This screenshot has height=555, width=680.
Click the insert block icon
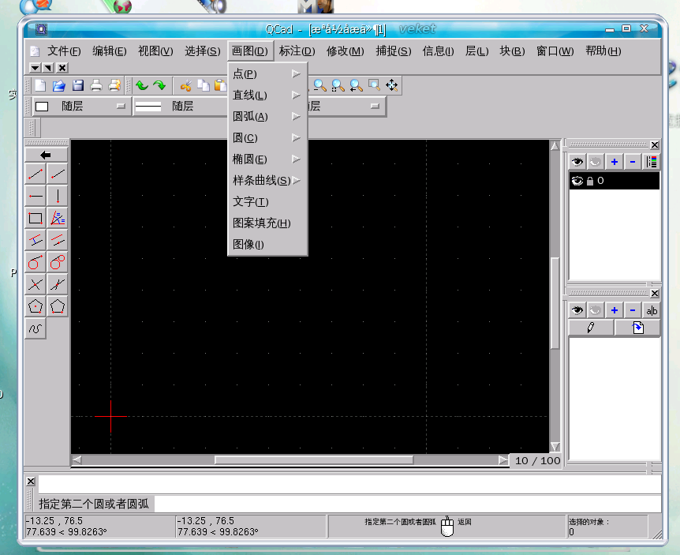(x=637, y=328)
